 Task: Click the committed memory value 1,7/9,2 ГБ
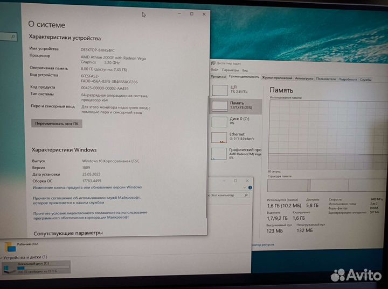point(277,218)
